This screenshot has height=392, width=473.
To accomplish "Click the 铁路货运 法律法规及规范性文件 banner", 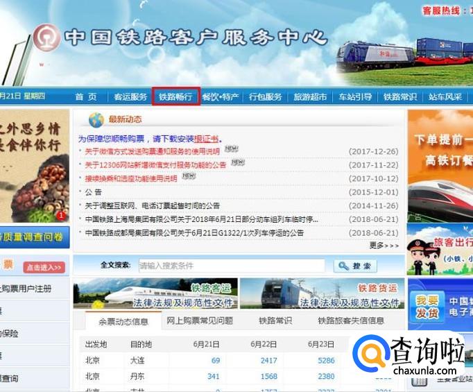I will click(x=322, y=293).
